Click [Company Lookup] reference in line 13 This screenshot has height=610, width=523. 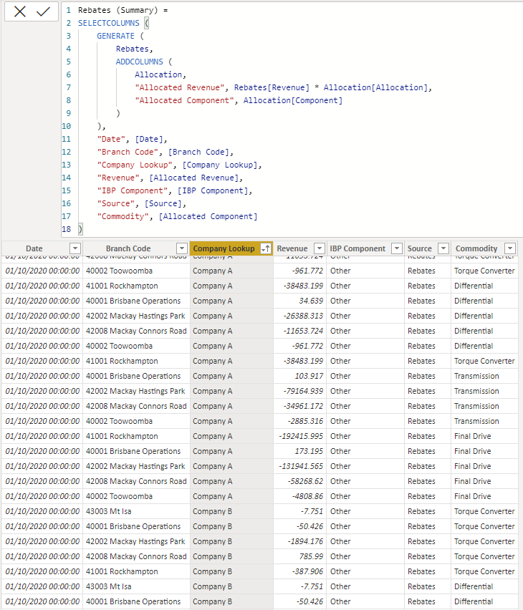pyautogui.click(x=220, y=165)
